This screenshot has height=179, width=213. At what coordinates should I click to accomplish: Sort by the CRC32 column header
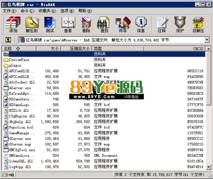[175, 49]
